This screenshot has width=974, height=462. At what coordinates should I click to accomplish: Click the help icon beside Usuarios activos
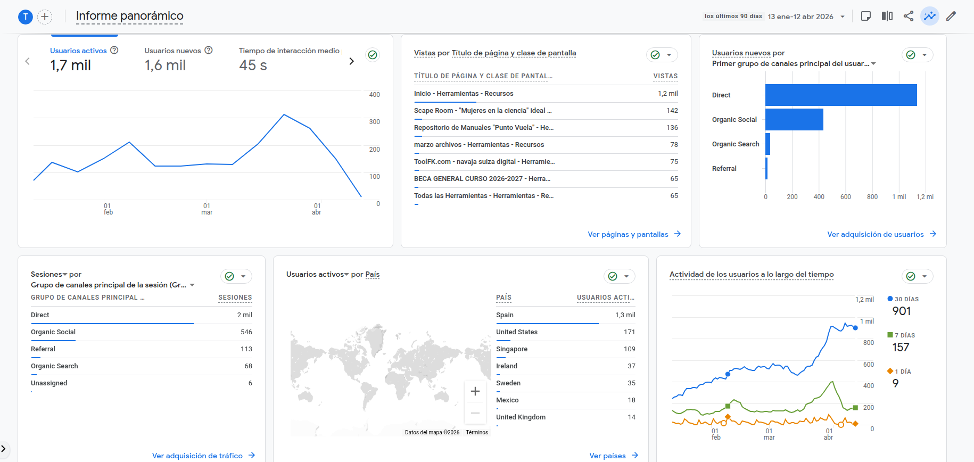pyautogui.click(x=114, y=50)
